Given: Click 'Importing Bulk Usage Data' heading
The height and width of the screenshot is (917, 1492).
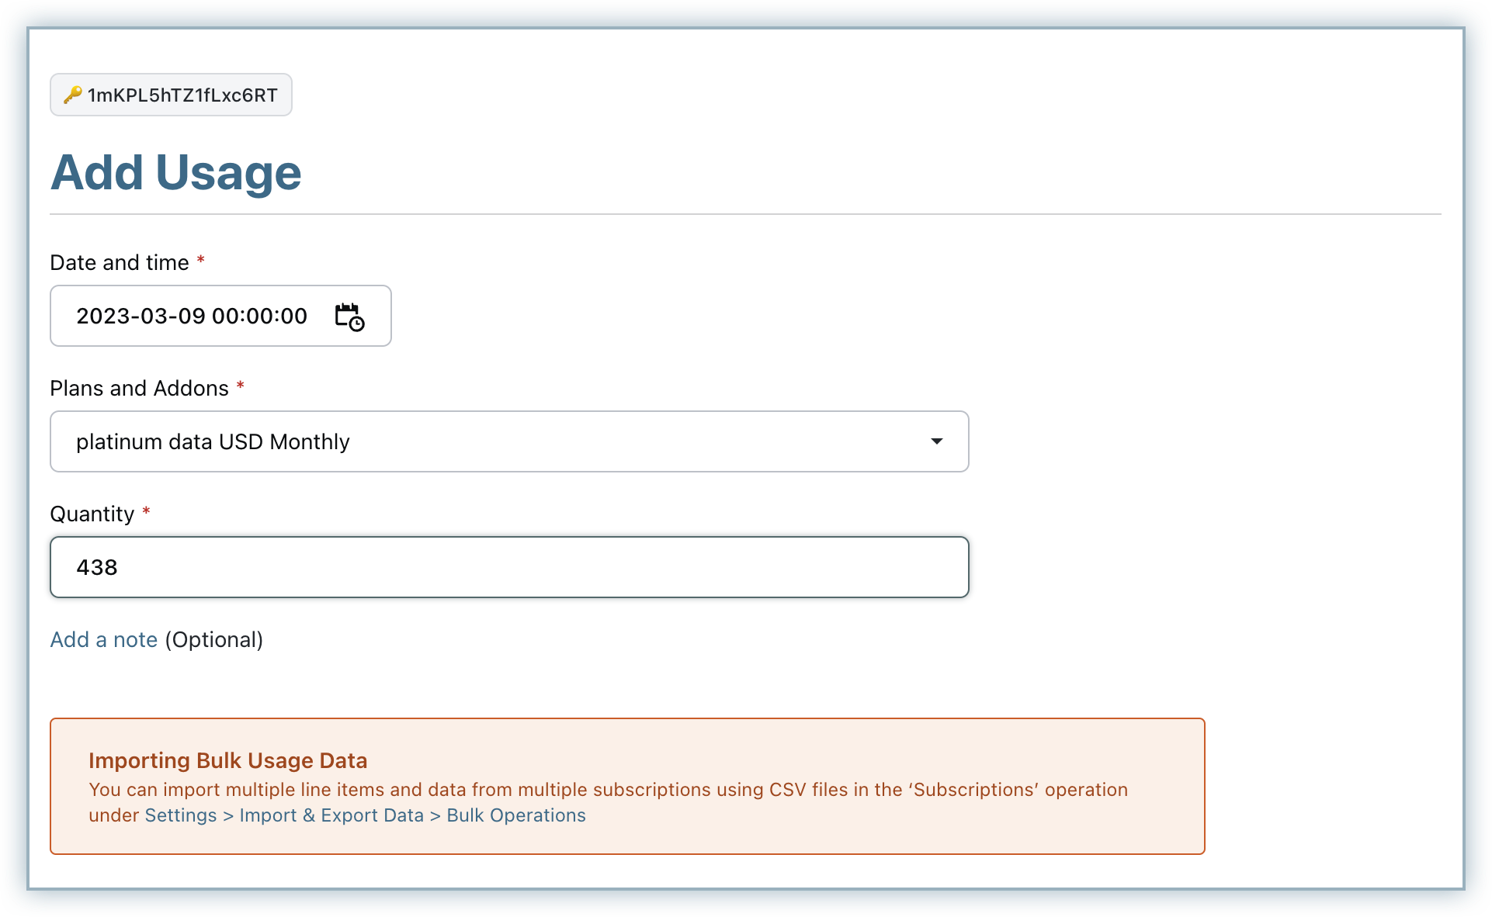Looking at the screenshot, I should (x=227, y=760).
